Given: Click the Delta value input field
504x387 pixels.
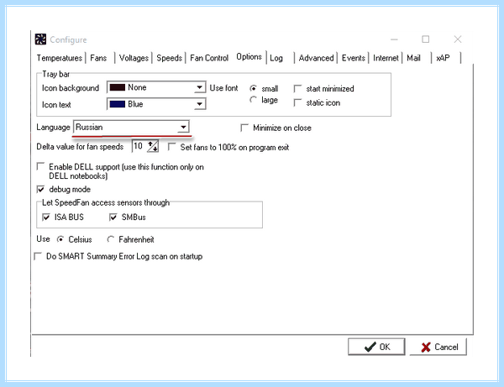Looking at the screenshot, I should [139, 146].
